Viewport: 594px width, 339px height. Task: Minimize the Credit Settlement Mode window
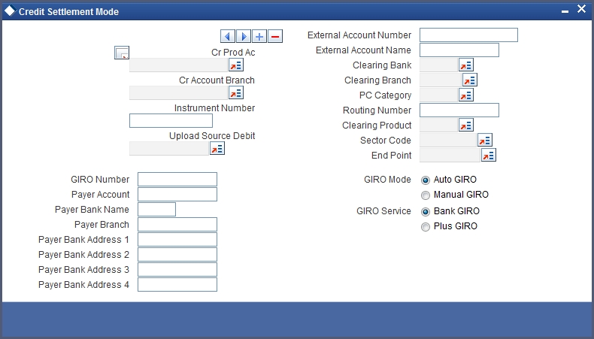pos(565,11)
